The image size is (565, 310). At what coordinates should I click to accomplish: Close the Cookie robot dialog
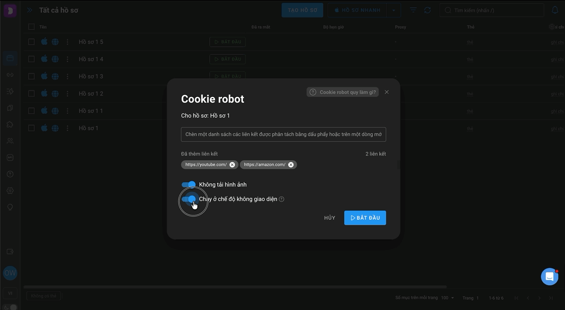tap(386, 92)
